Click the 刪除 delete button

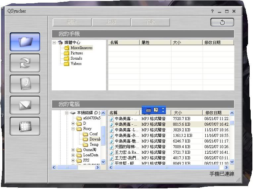72,22
